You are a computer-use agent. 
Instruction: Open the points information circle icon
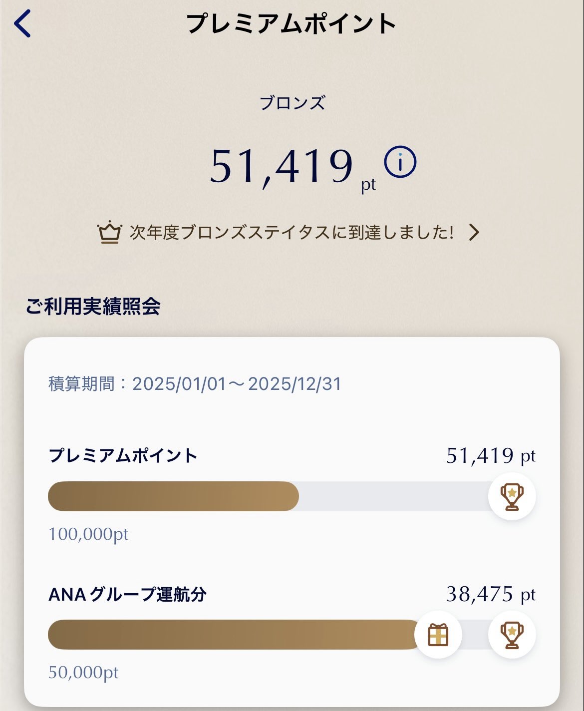point(400,162)
